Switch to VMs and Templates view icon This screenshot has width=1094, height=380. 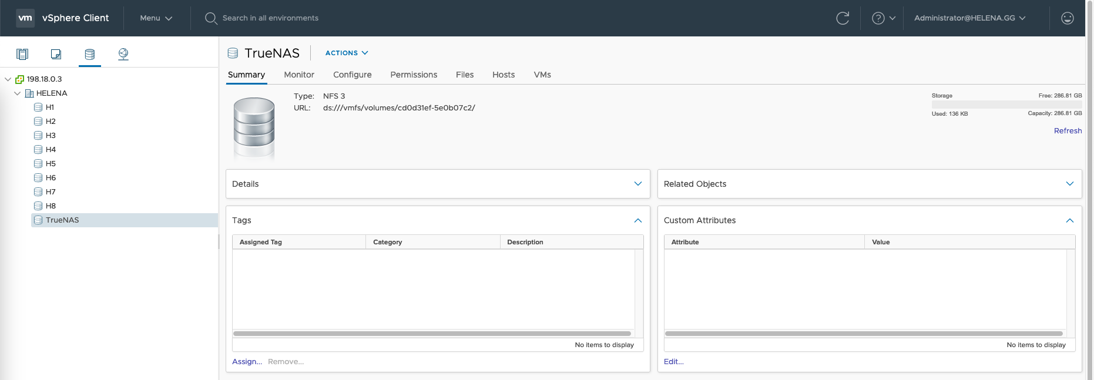coord(56,54)
